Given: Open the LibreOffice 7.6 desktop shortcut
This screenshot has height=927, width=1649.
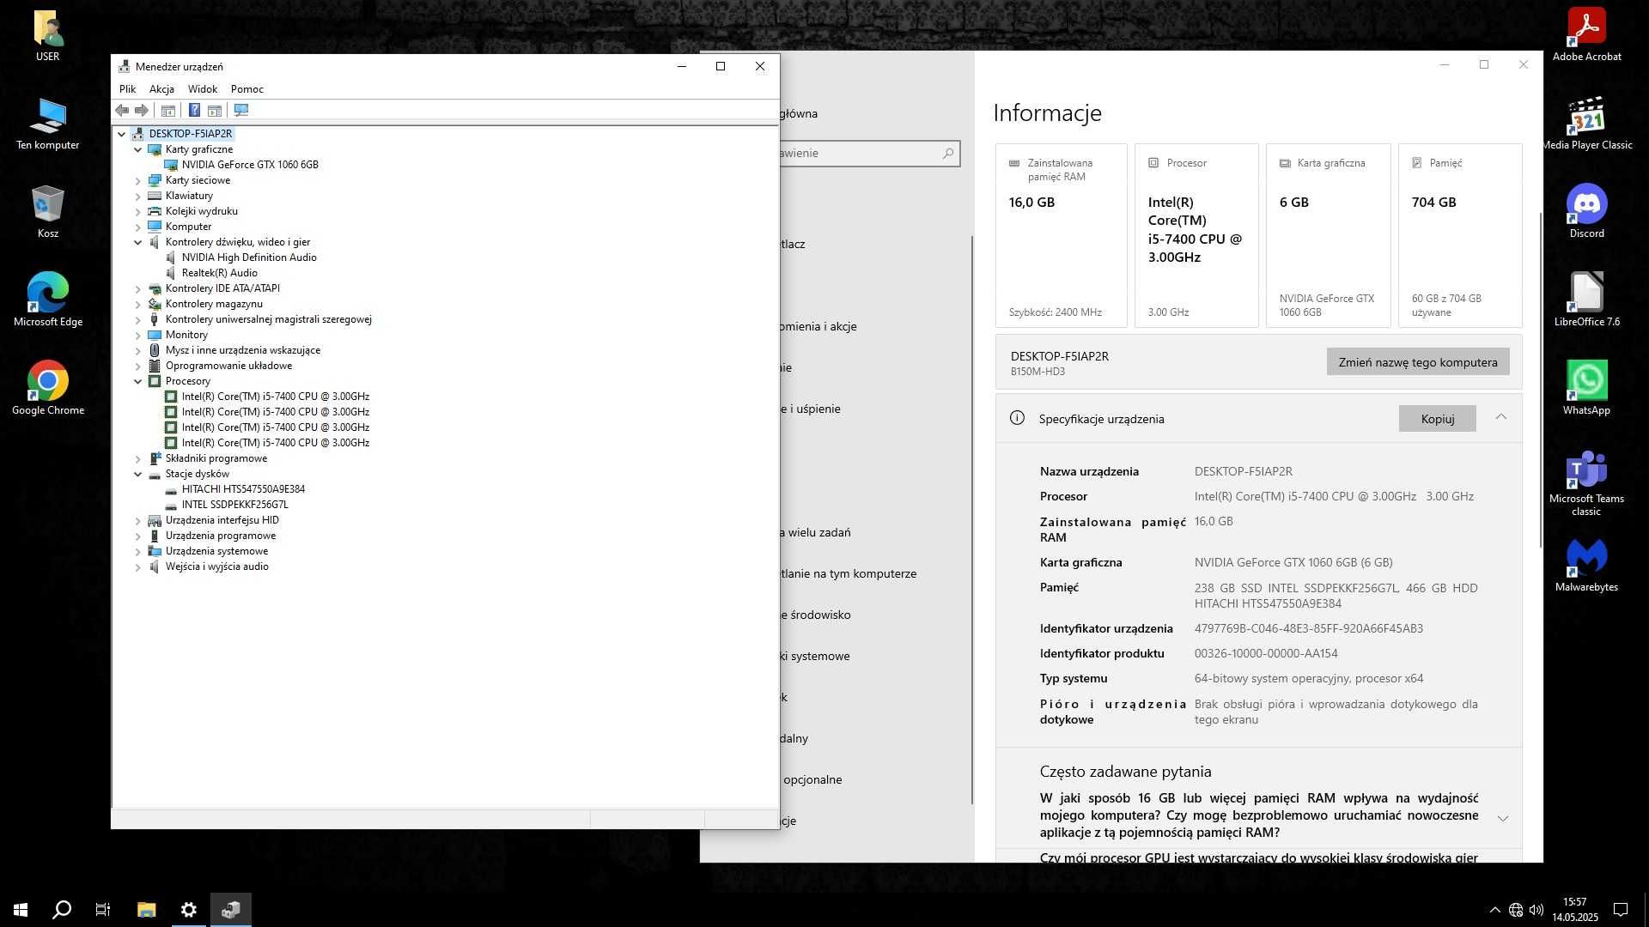Looking at the screenshot, I should (x=1586, y=300).
